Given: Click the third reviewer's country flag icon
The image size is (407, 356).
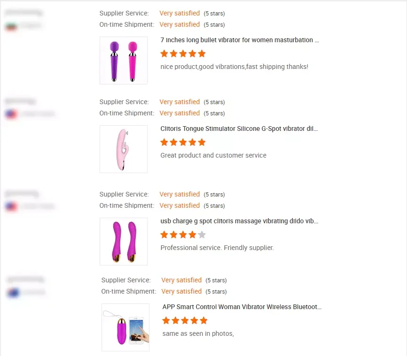Looking at the screenshot, I should [11, 206].
